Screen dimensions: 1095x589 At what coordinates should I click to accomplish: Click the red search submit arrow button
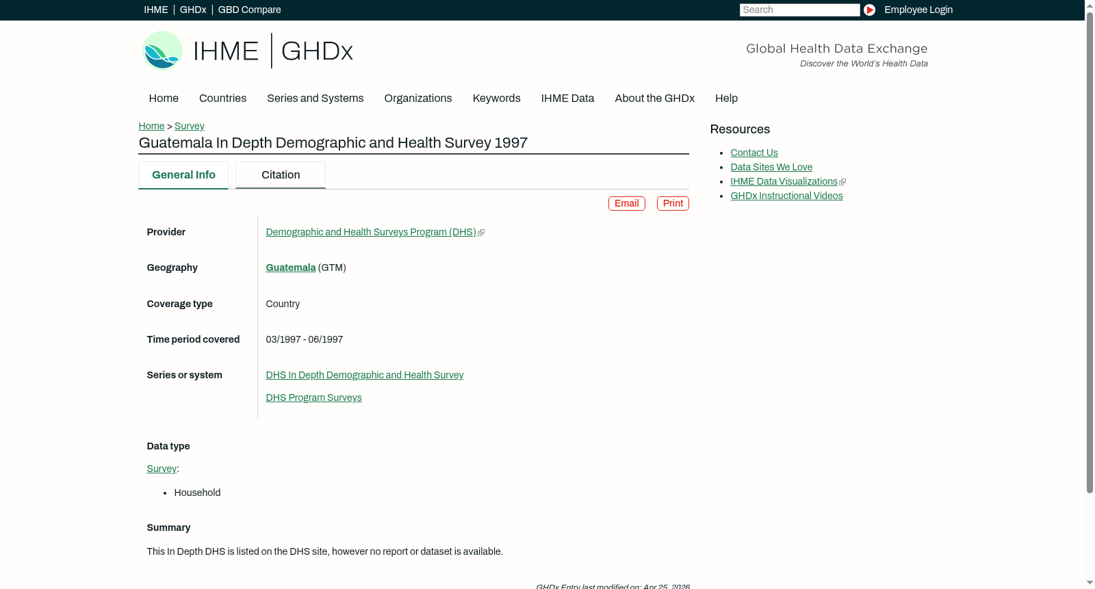(x=869, y=10)
